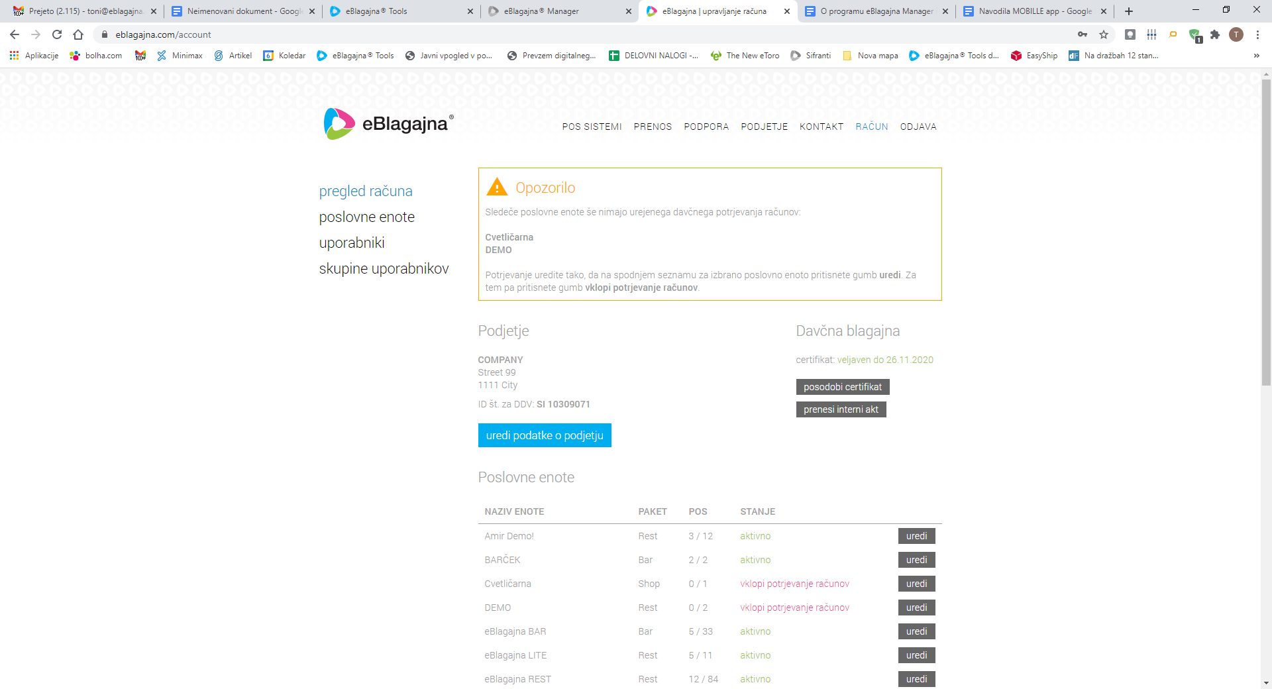Show more bookmarks with chevron
The width and height of the screenshot is (1272, 689).
[x=1256, y=56]
